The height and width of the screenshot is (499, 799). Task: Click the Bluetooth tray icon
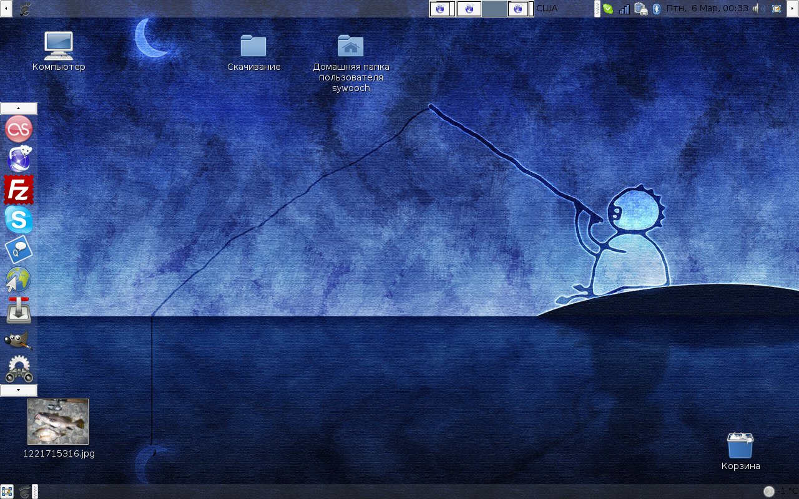(656, 9)
